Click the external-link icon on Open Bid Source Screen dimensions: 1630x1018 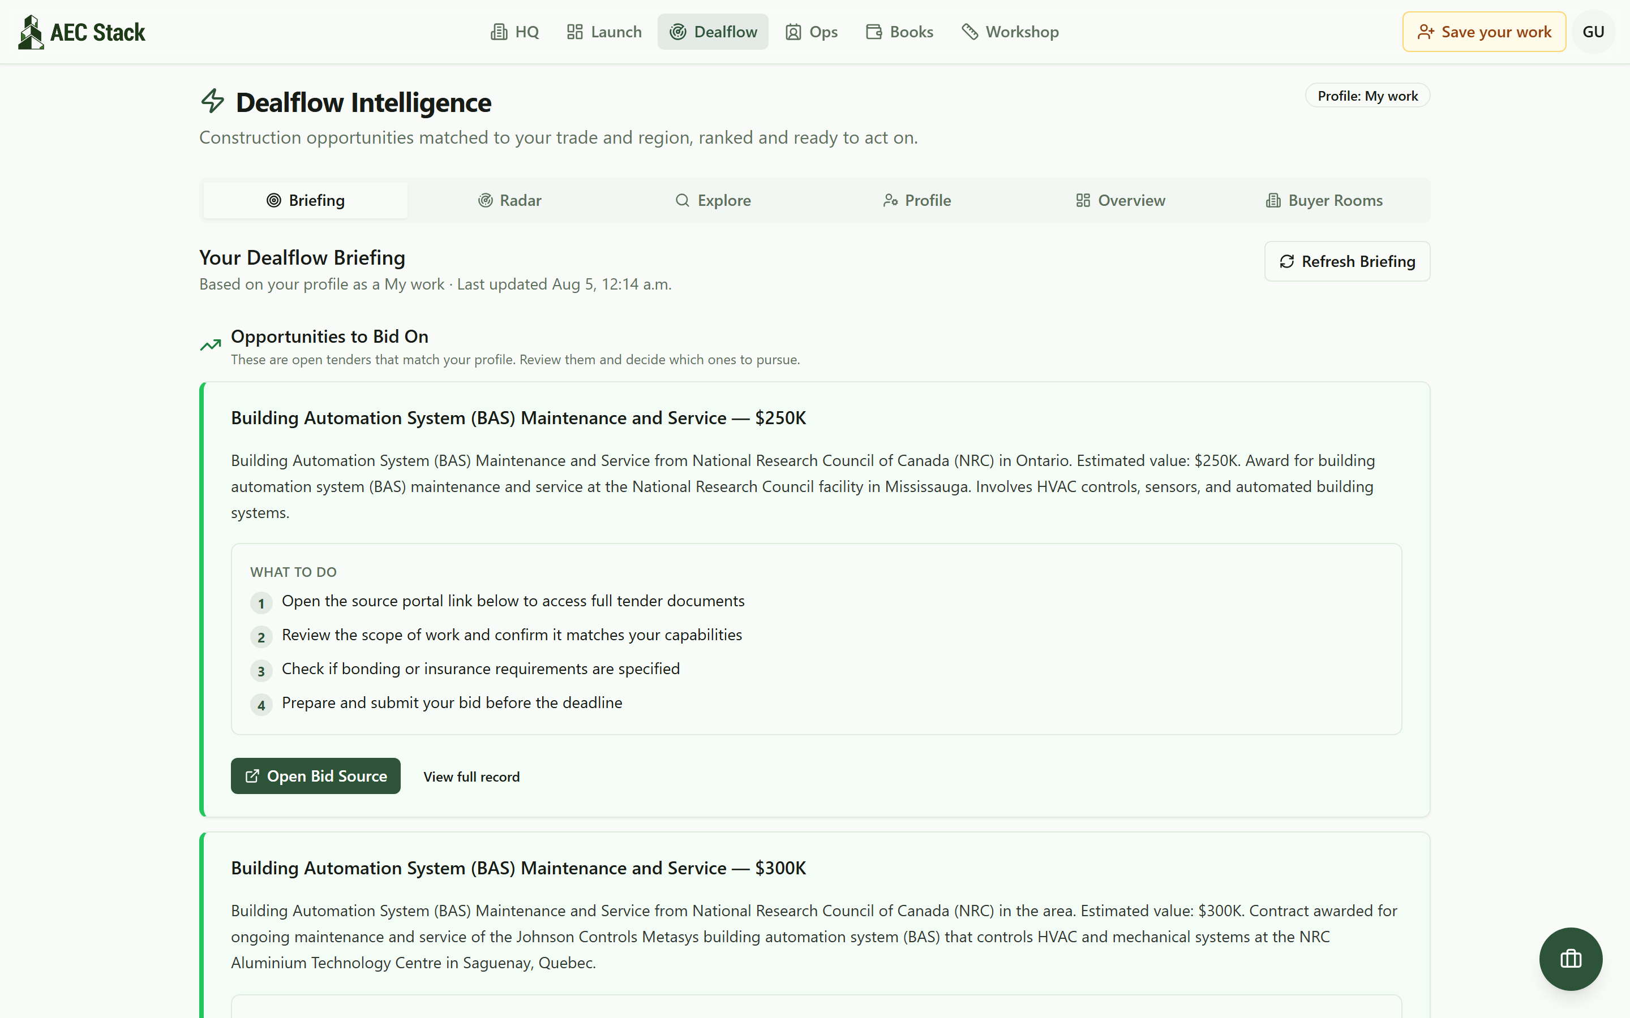[x=252, y=775]
